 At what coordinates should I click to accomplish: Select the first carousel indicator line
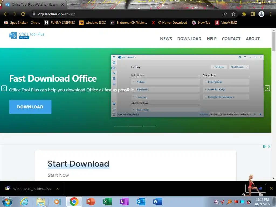coord(122,126)
